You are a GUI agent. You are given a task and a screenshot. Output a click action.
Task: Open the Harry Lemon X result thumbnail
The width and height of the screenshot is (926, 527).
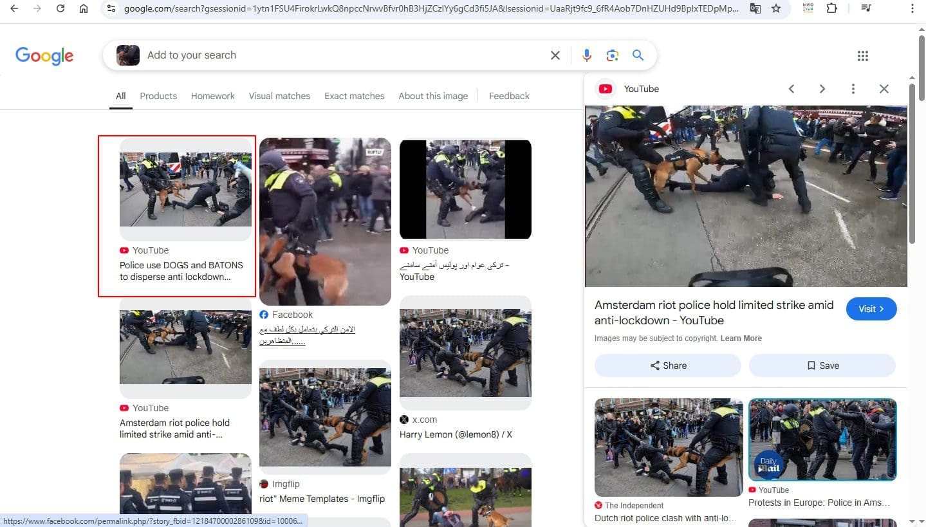(x=465, y=353)
